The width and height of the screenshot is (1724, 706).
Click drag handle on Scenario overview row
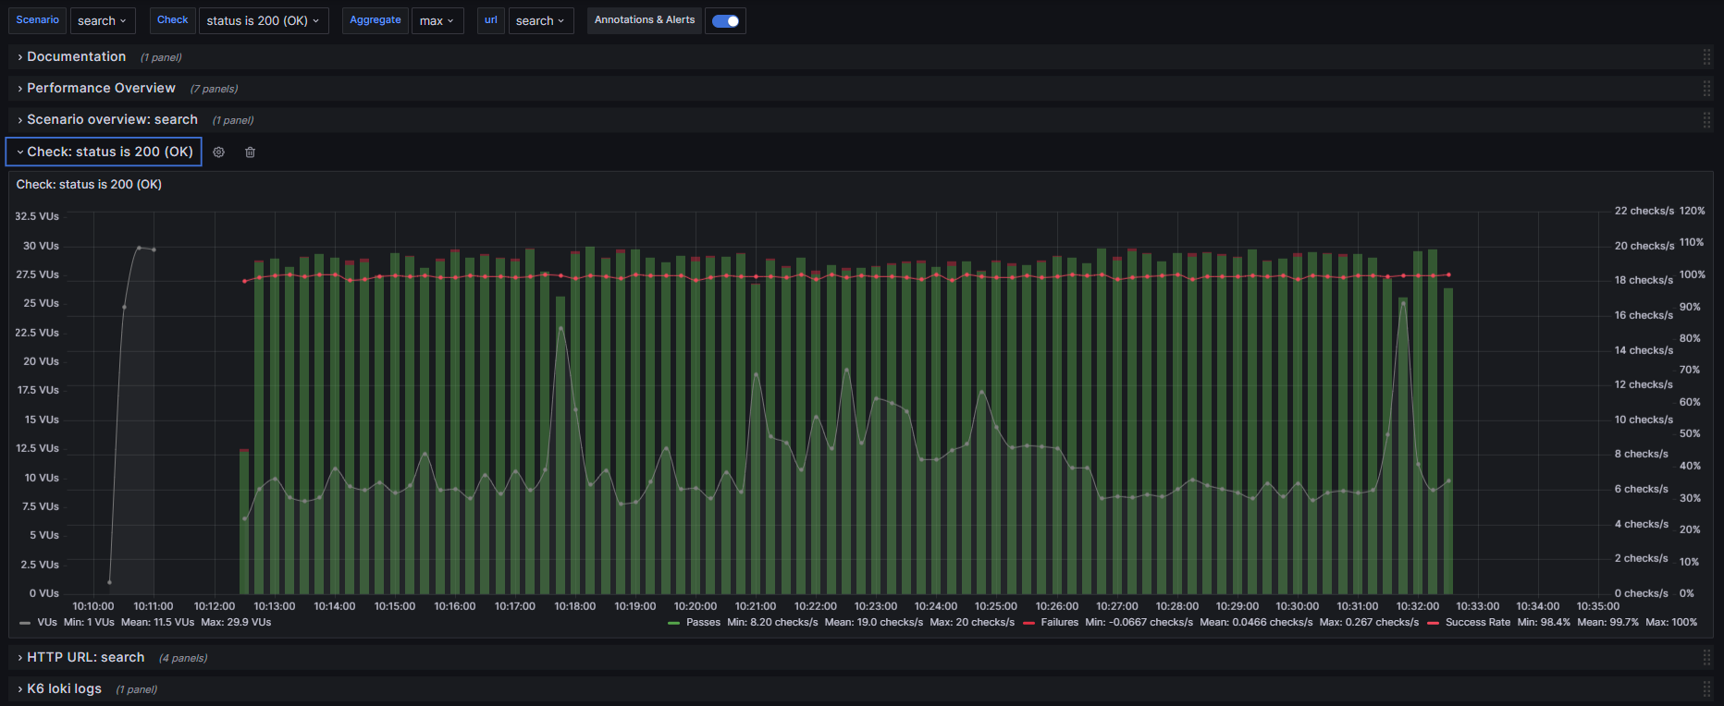tap(1706, 120)
